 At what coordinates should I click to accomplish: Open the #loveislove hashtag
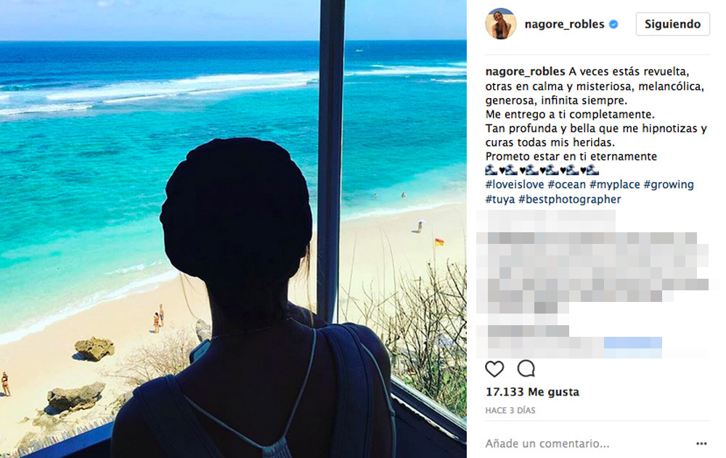515,184
